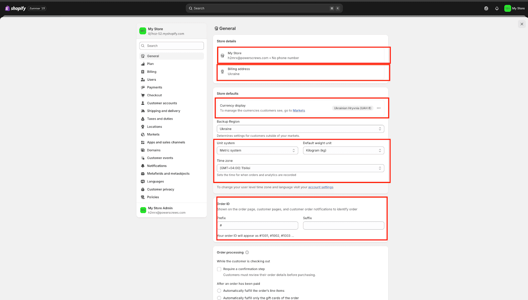Open the Plan settings page label
This screenshot has height=300, width=528.
coord(150,64)
